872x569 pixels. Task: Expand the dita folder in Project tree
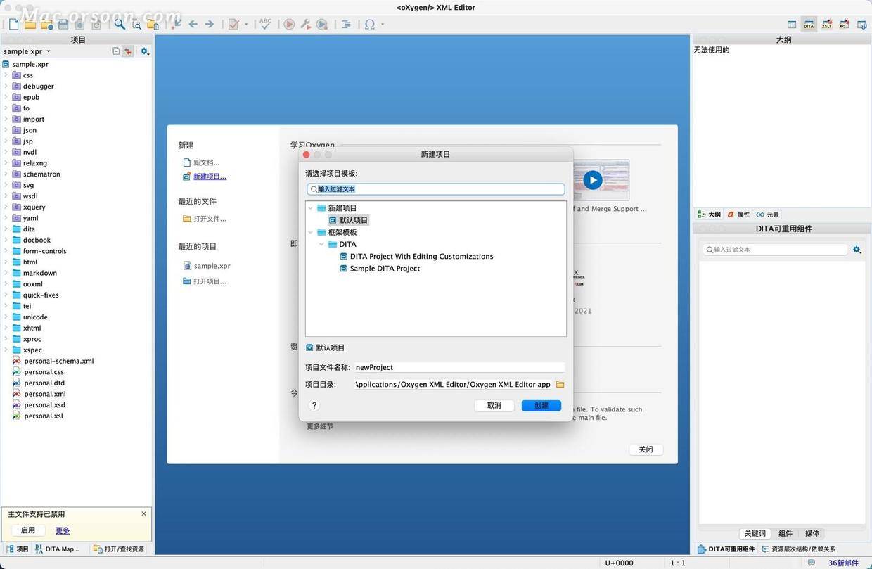pyautogui.click(x=6, y=229)
